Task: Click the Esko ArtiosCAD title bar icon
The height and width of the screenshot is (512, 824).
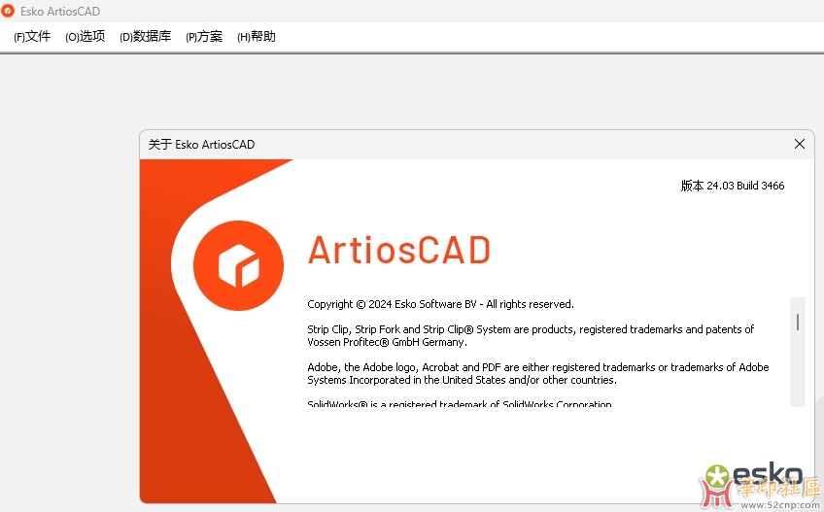Action: click(8, 11)
